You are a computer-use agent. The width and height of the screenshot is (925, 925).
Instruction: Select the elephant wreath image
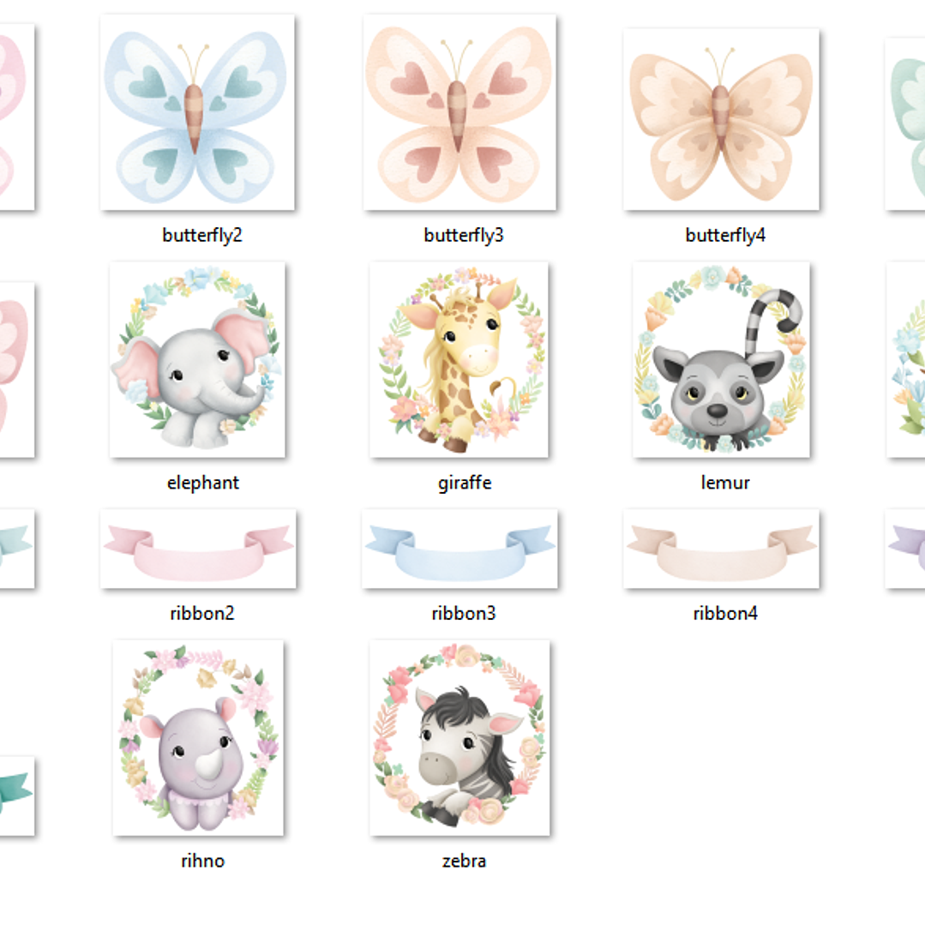[x=197, y=359]
